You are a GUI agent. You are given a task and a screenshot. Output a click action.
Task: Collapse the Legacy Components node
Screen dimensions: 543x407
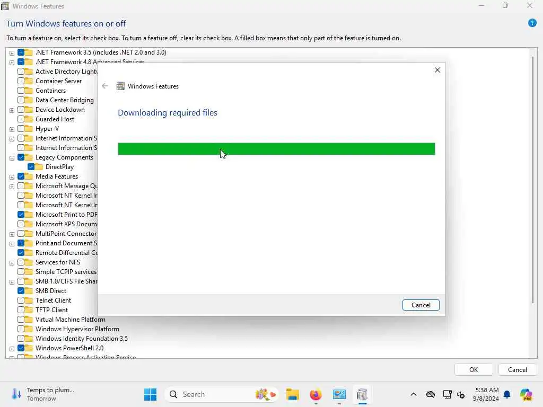[x=12, y=158]
